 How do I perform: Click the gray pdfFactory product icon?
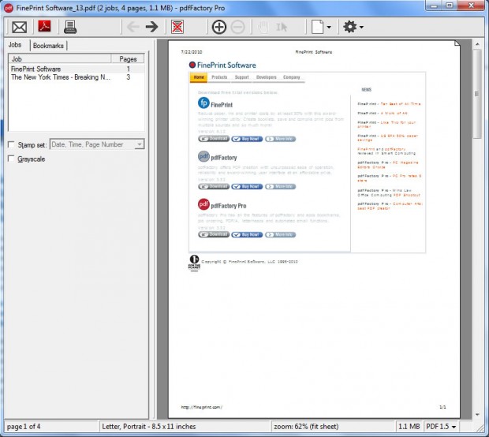coord(203,156)
